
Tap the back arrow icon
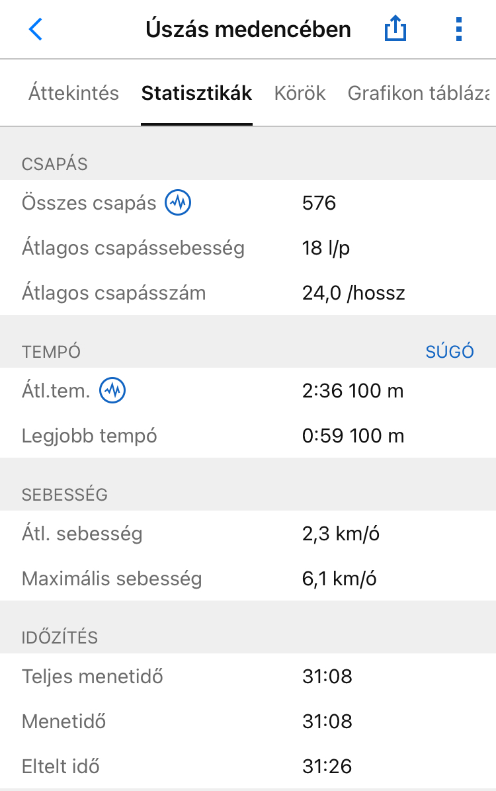[x=36, y=30]
